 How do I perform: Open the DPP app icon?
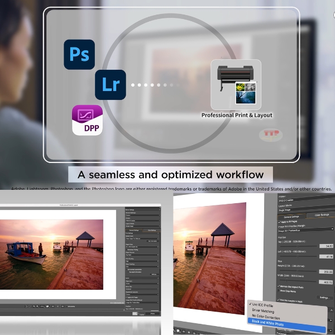click(87, 120)
